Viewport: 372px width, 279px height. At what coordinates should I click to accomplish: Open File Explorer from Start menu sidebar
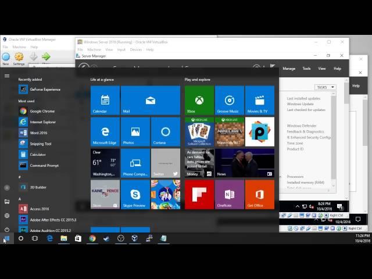(7, 202)
